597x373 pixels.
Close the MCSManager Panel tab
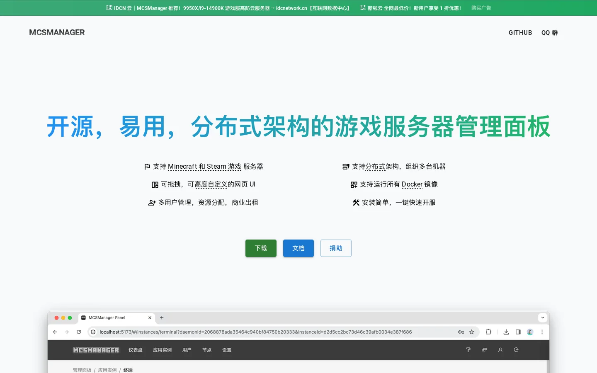point(150,318)
